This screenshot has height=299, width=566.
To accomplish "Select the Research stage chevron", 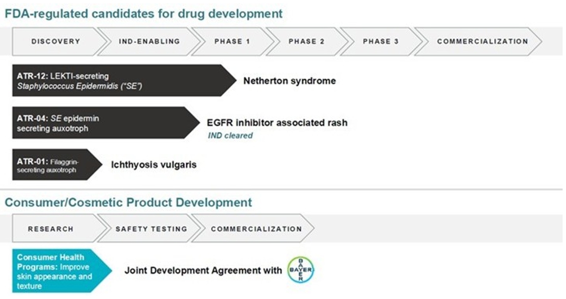I will tap(51, 229).
